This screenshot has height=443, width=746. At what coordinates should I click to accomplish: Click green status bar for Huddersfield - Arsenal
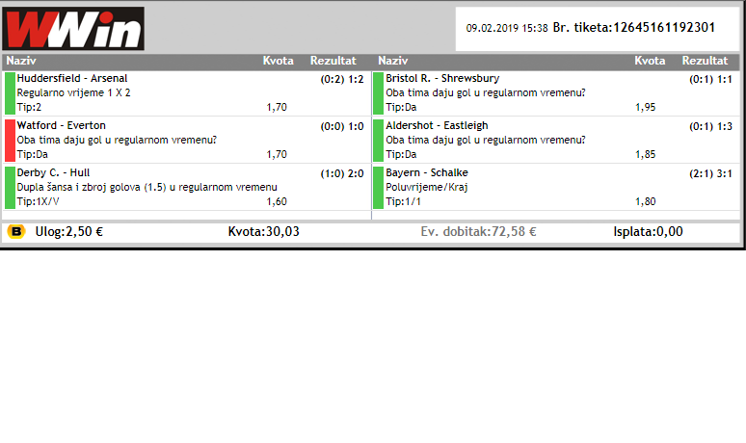[10, 93]
